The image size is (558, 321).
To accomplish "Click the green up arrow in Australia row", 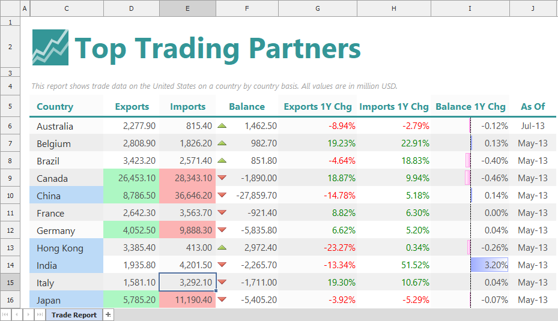I will tap(222, 126).
